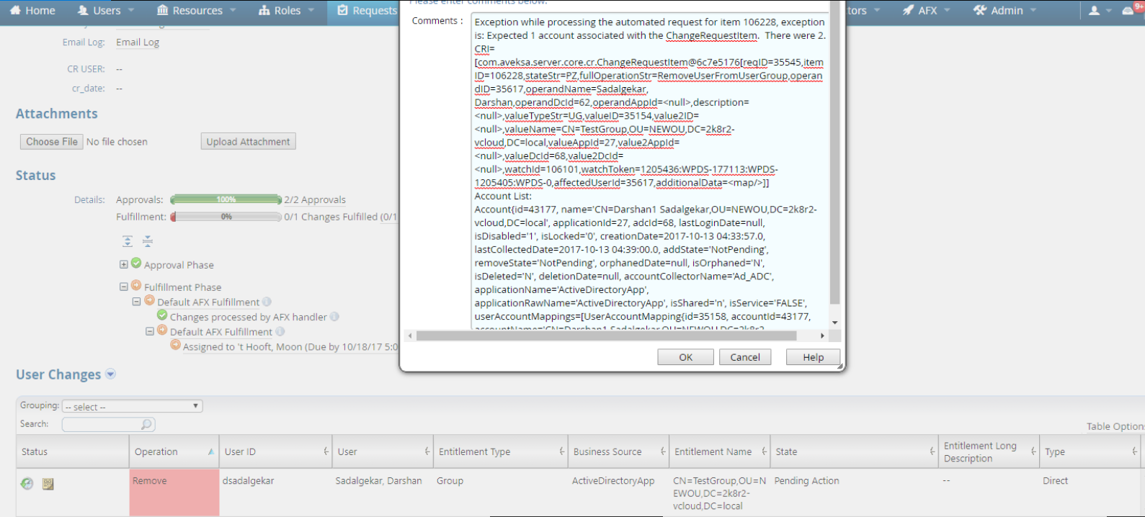Open the Requests menu
The height and width of the screenshot is (517, 1145).
pyautogui.click(x=367, y=10)
